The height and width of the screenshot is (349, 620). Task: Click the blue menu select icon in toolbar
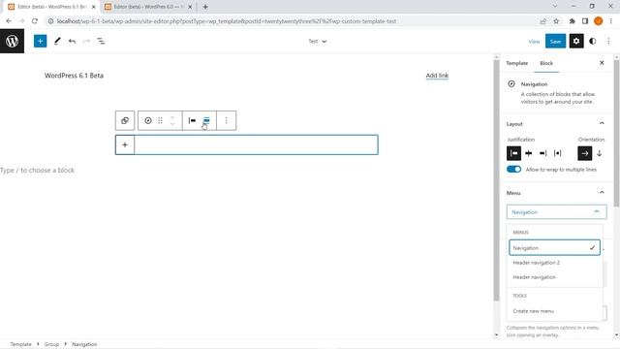point(206,120)
